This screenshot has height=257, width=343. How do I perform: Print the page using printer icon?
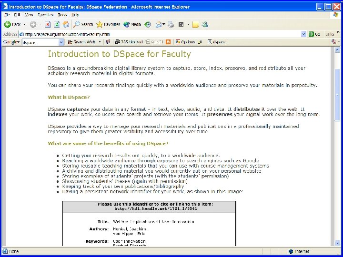(171, 24)
